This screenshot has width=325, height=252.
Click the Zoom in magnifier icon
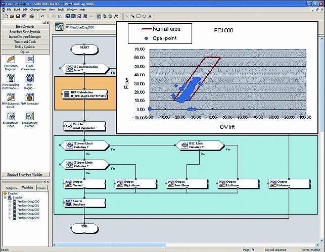pos(105,16)
